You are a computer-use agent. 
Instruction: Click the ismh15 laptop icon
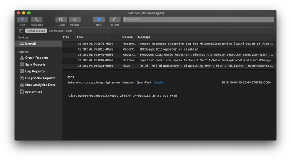22,44
